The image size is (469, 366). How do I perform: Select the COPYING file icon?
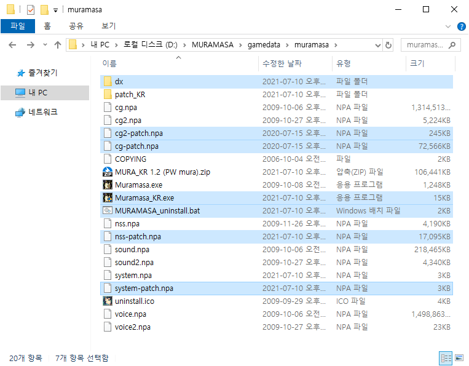click(x=108, y=159)
